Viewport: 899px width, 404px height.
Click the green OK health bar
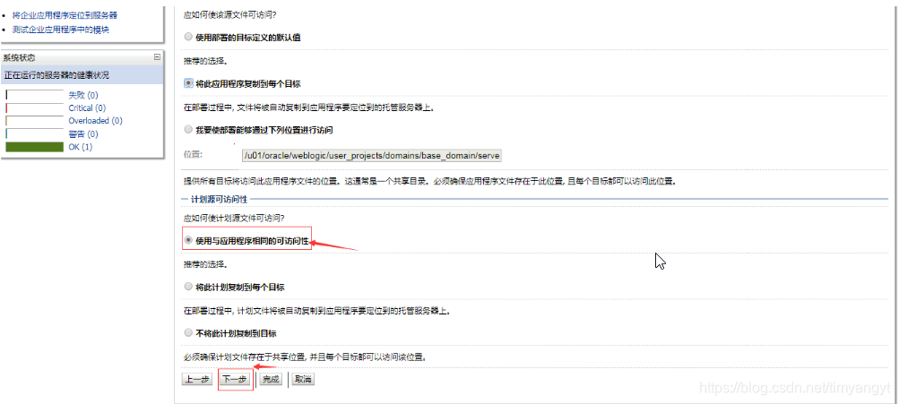(34, 147)
